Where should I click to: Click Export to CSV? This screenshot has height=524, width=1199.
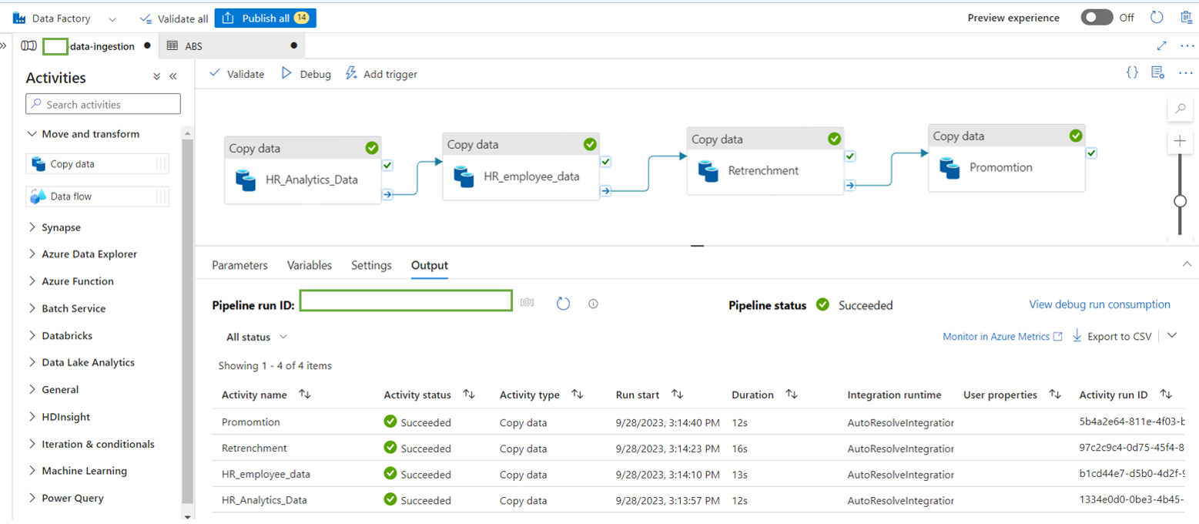click(x=1112, y=337)
